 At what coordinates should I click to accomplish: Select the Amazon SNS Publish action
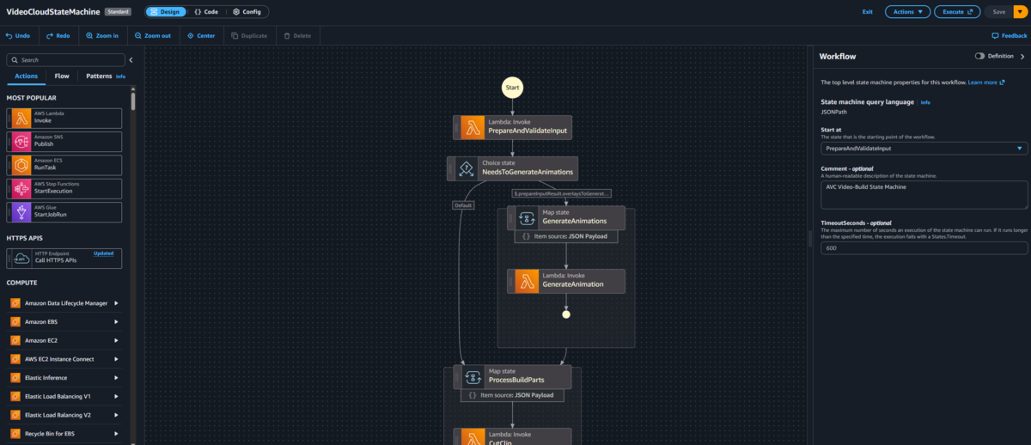click(x=64, y=141)
